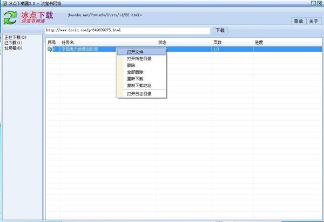
Task: Pick 复制下载地址 menu entry
Action: coord(141,85)
